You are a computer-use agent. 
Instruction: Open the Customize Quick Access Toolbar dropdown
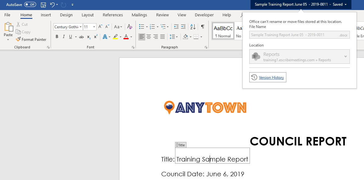click(x=72, y=5)
